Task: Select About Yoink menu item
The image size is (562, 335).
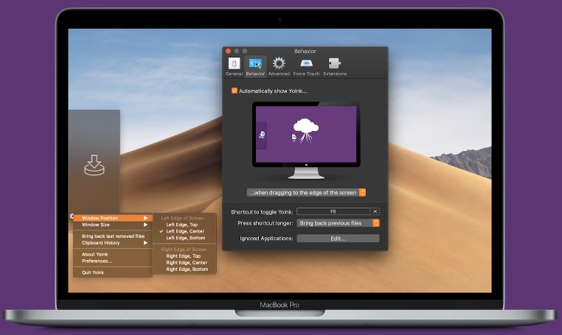Action: point(113,255)
